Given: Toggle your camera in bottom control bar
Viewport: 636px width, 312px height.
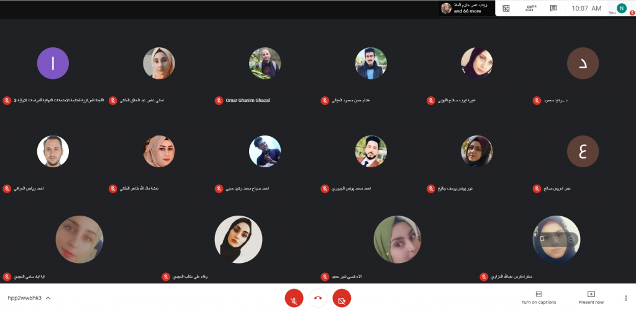Looking at the screenshot, I should (342, 298).
